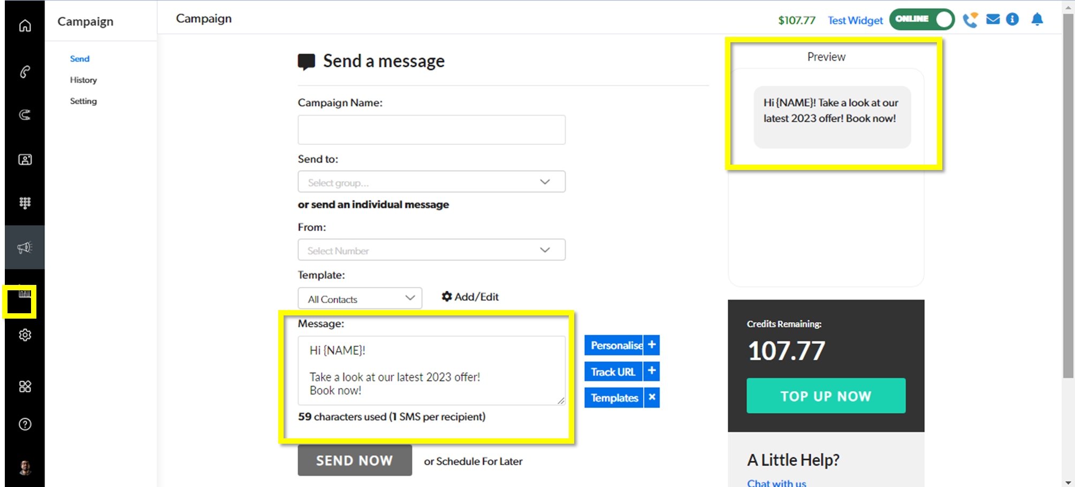
Task: Open the envelope mail icon in header
Action: point(993,20)
